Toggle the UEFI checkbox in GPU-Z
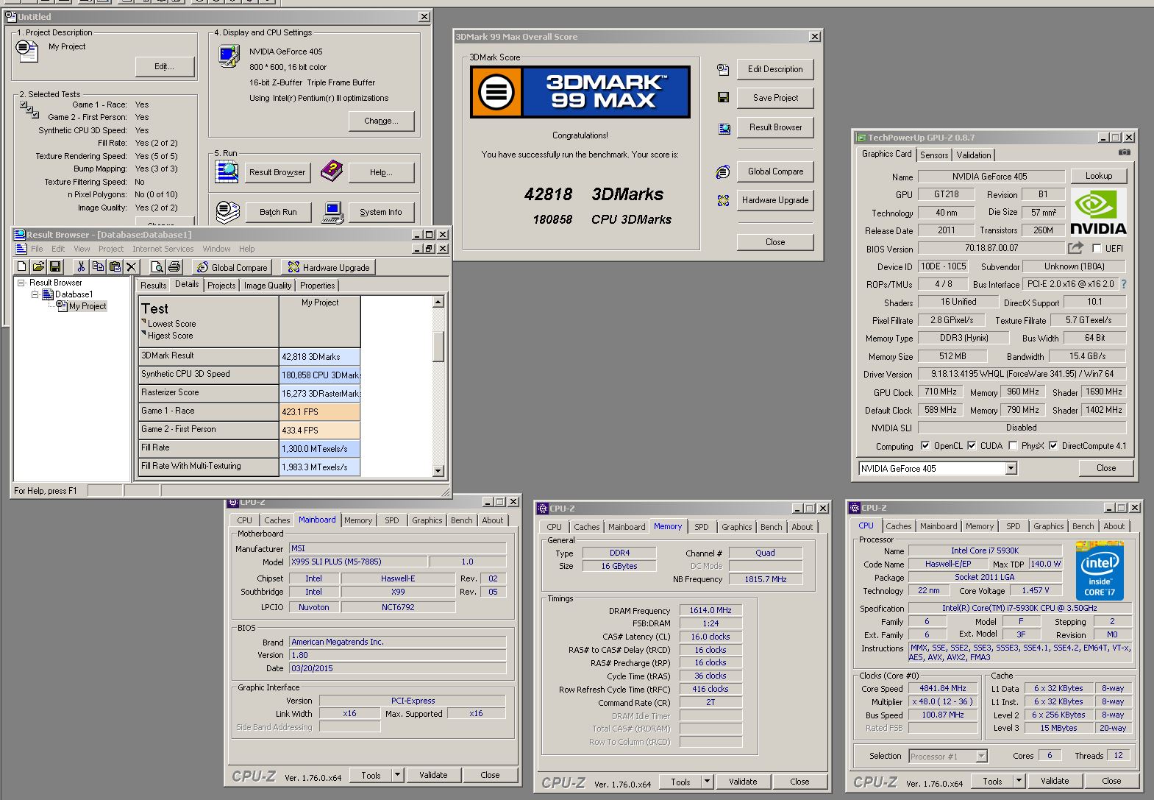The height and width of the screenshot is (800, 1154). 1097,248
